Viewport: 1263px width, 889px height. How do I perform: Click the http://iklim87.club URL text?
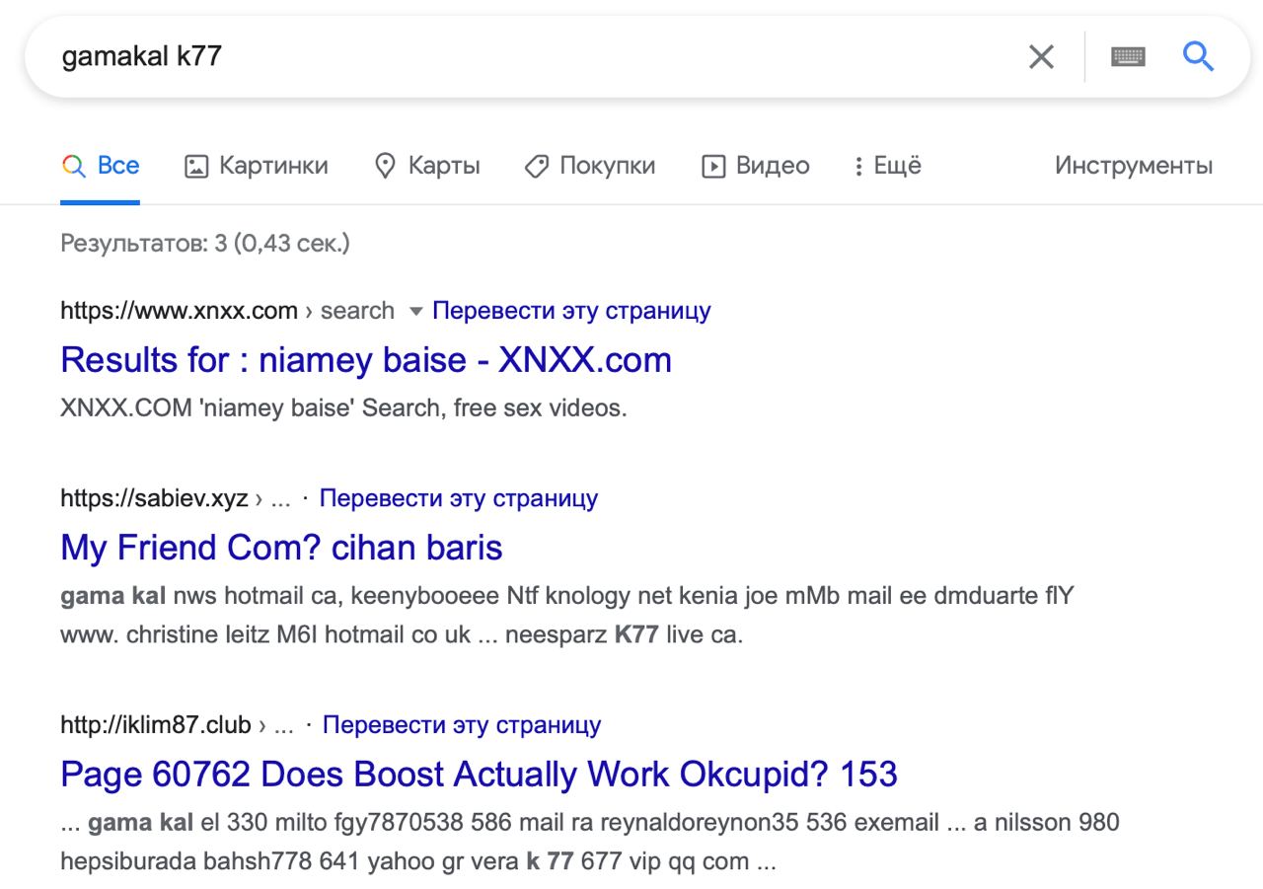156,725
